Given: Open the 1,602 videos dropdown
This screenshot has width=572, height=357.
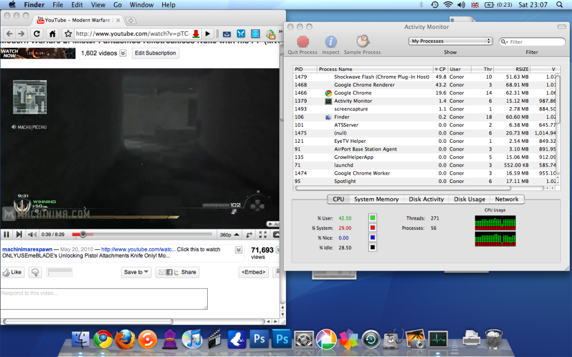Looking at the screenshot, I should pyautogui.click(x=123, y=53).
